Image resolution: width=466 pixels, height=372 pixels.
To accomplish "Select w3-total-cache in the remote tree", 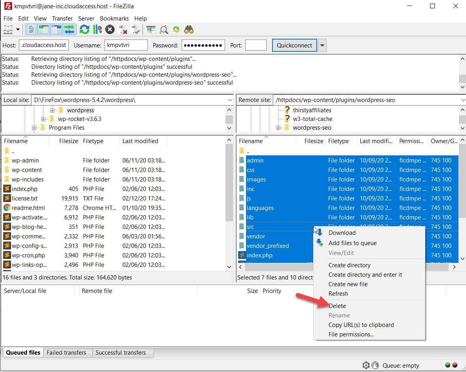I will pyautogui.click(x=313, y=119).
